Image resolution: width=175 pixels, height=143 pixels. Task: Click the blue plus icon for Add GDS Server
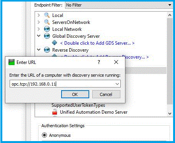pyautogui.click(x=55, y=43)
